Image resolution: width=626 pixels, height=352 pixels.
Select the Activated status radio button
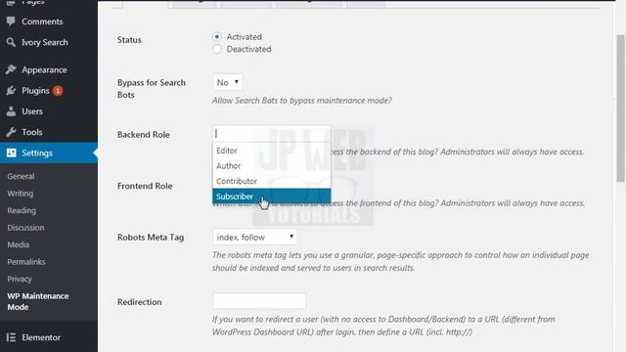216,37
